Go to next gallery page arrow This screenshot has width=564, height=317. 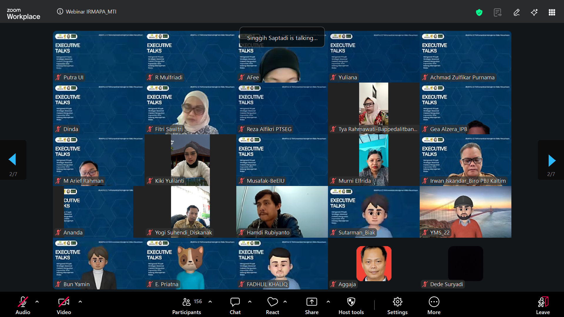coord(552,160)
